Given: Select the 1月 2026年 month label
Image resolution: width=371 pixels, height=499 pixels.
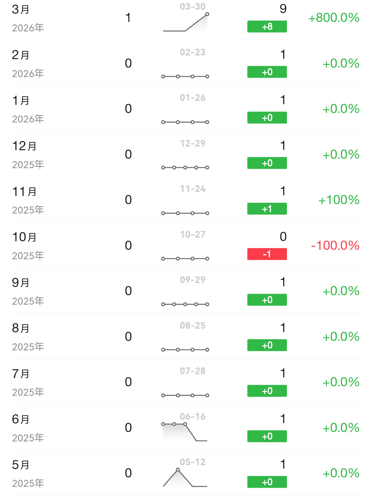Looking at the screenshot, I should click(x=28, y=109).
